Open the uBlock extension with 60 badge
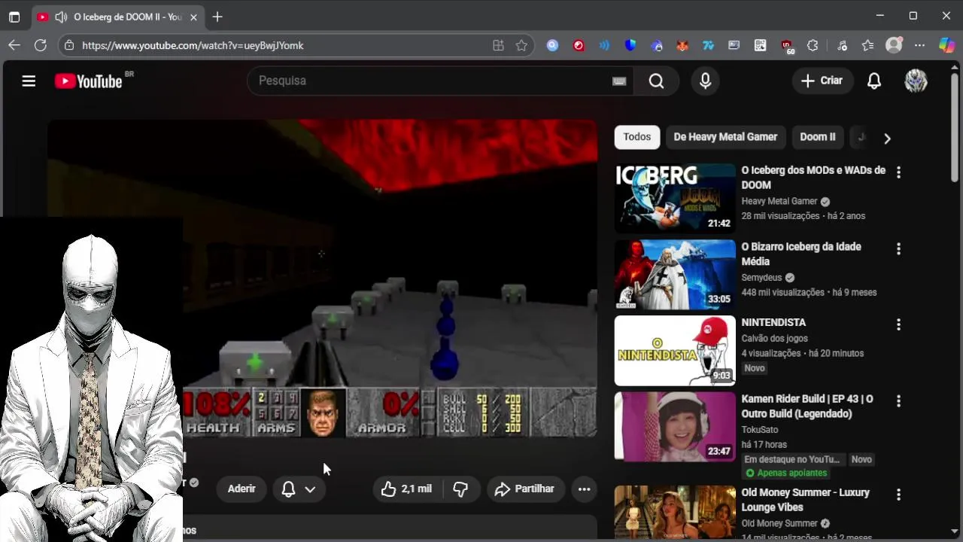Viewport: 963px width, 542px height. (x=787, y=46)
